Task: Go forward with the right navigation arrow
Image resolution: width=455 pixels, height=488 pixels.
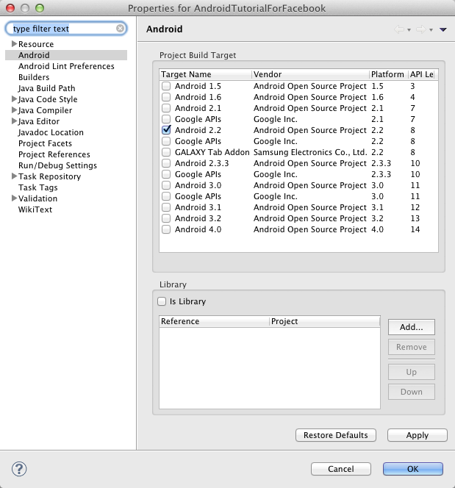Action: click(x=420, y=29)
